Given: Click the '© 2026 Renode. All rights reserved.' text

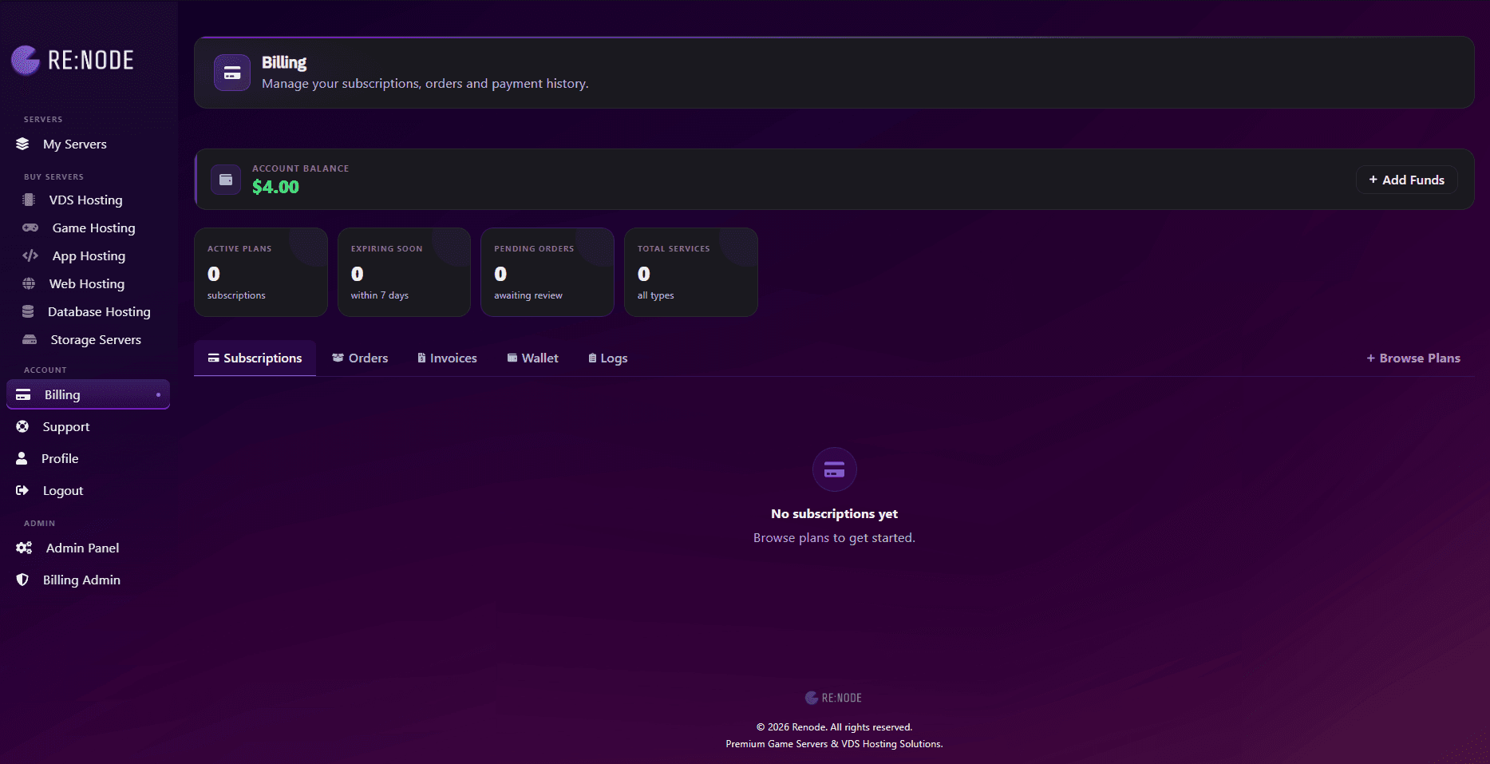Looking at the screenshot, I should pos(834,726).
